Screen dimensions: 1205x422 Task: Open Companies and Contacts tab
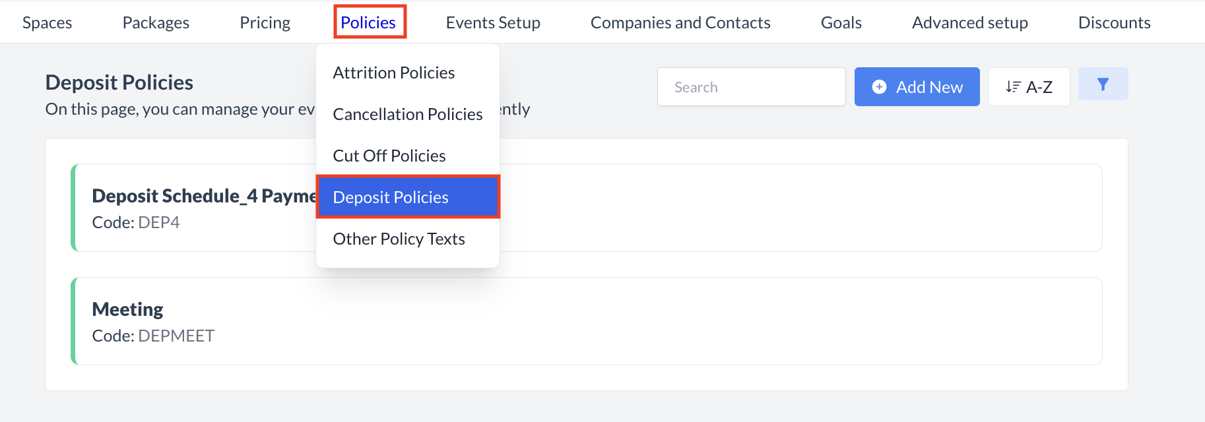[x=680, y=22]
